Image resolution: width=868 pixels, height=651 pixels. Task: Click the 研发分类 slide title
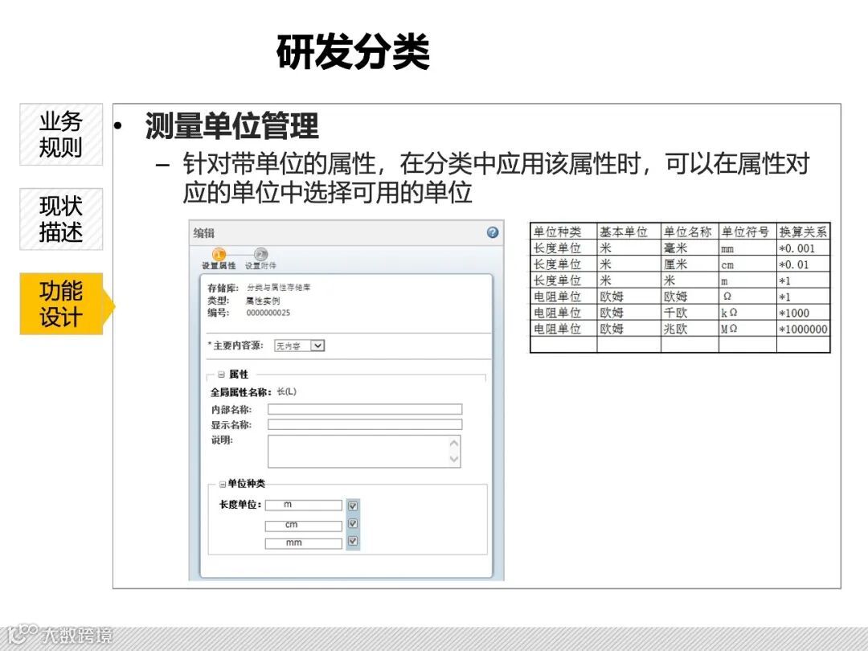coord(353,51)
